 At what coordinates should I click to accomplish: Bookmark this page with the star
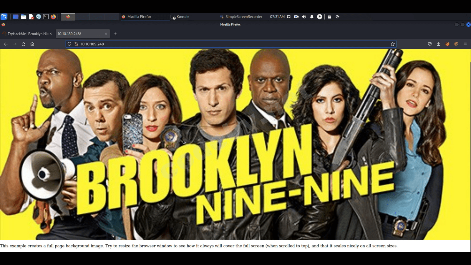point(393,44)
